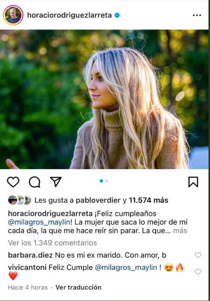Open the horaciorodriguezlarreta profile picture story

pos(13,15)
